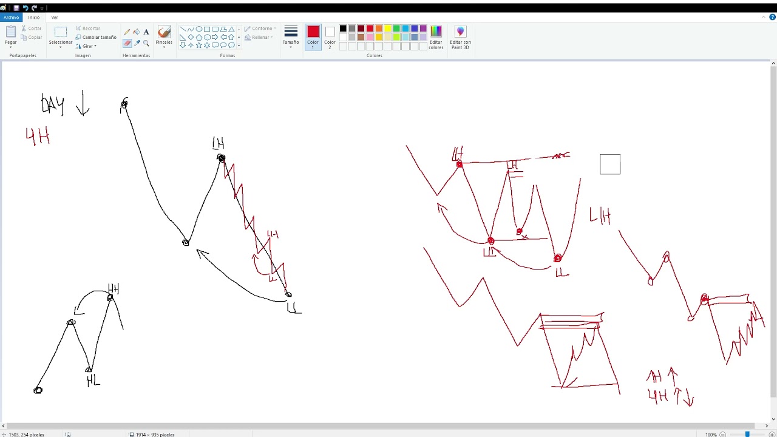Click Cortar in the clipboard group
The height and width of the screenshot is (437, 777).
pos(32,29)
